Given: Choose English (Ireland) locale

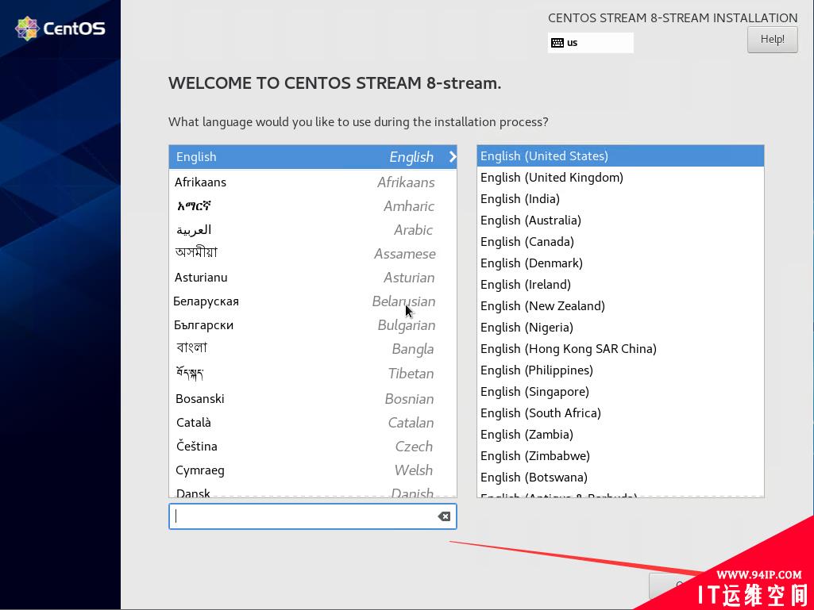Looking at the screenshot, I should 620,284.
